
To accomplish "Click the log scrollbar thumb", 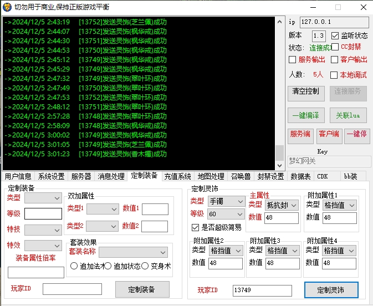I will pyautogui.click(x=280, y=153).
